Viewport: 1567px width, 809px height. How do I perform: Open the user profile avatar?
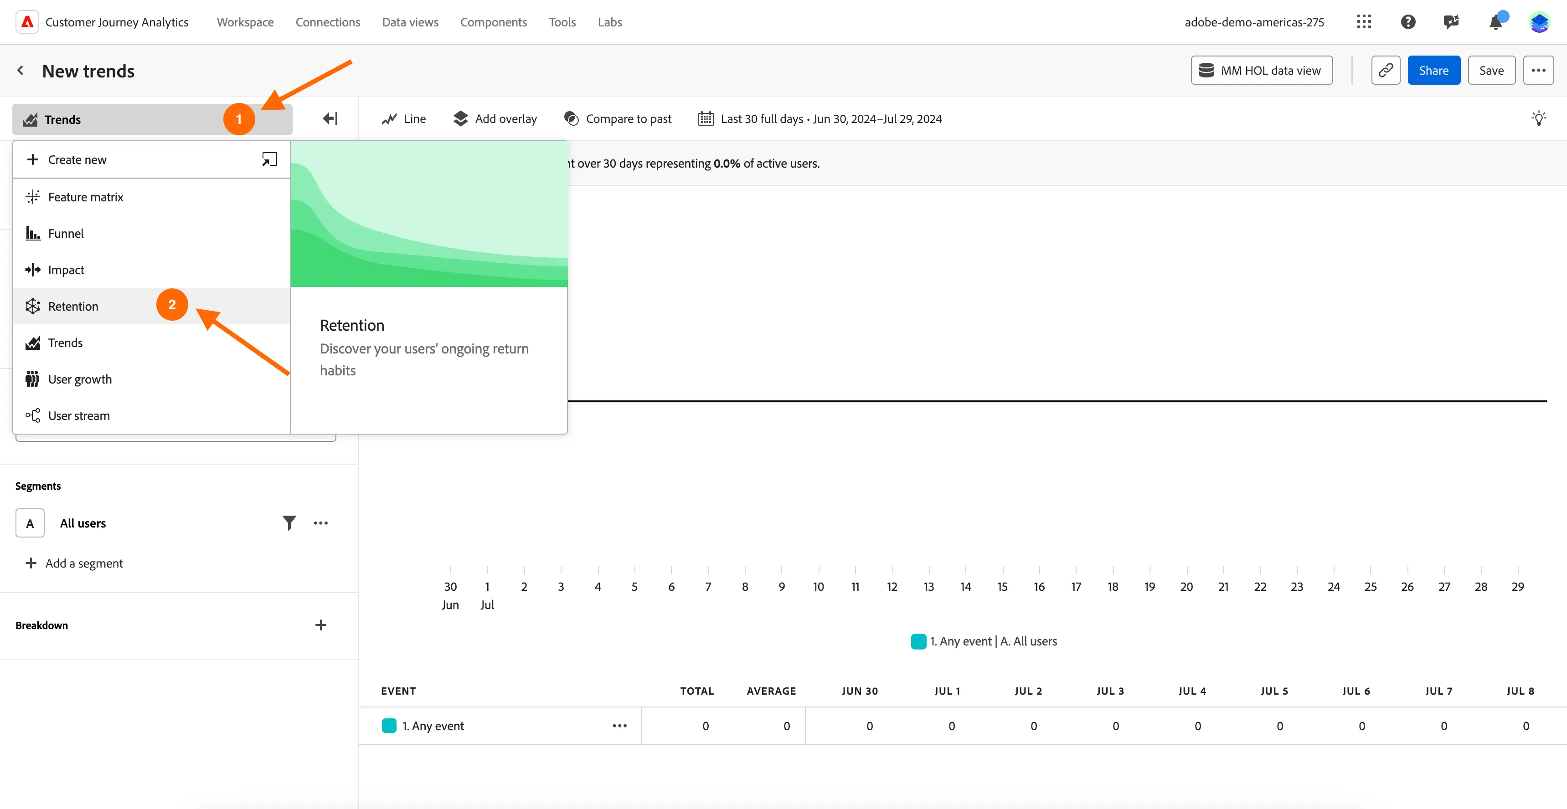tap(1539, 22)
